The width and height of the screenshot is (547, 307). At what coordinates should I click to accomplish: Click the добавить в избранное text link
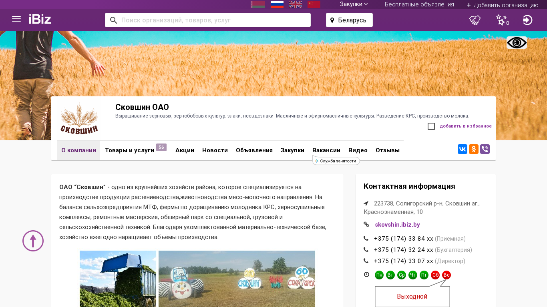click(466, 126)
